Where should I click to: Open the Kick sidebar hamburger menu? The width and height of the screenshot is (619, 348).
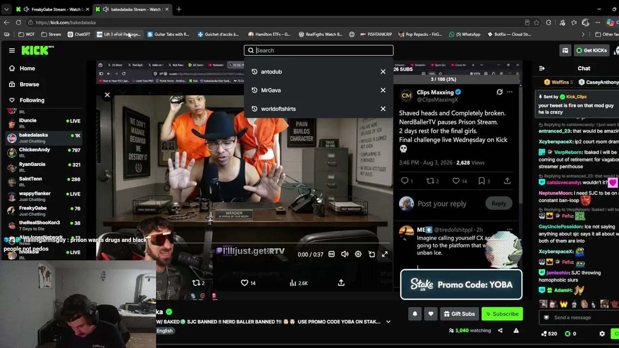[x=12, y=50]
